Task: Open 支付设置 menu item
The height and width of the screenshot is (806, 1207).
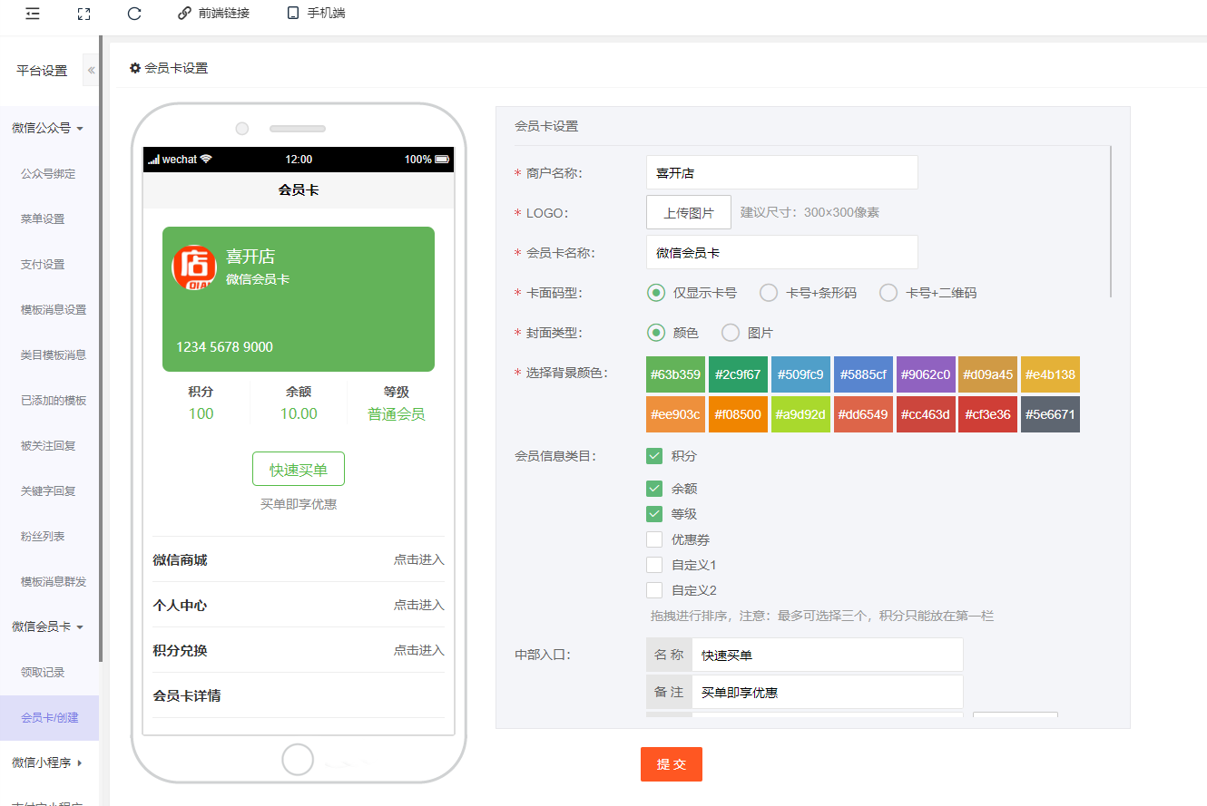Action: tap(43, 264)
